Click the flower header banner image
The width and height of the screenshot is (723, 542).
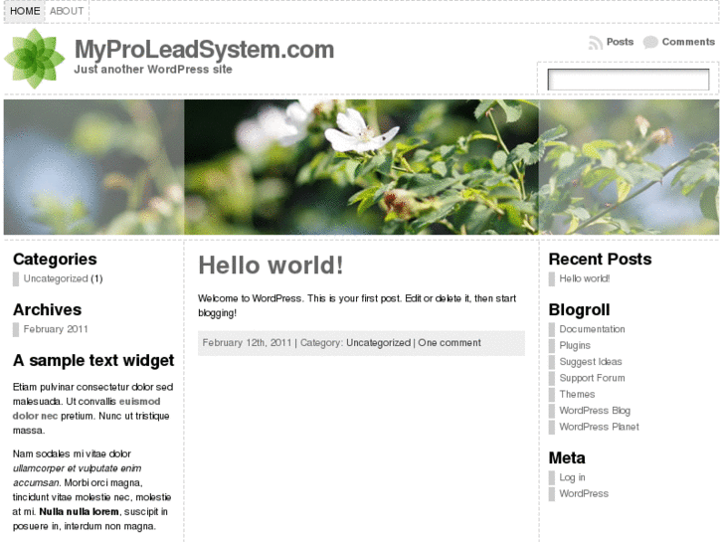(x=362, y=167)
